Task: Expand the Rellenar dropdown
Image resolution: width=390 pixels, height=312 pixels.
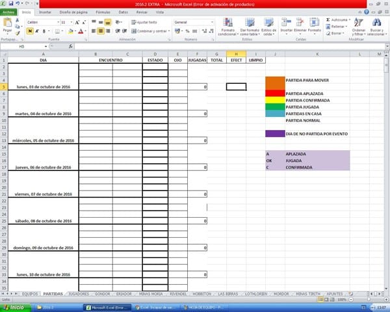Action: point(346,27)
